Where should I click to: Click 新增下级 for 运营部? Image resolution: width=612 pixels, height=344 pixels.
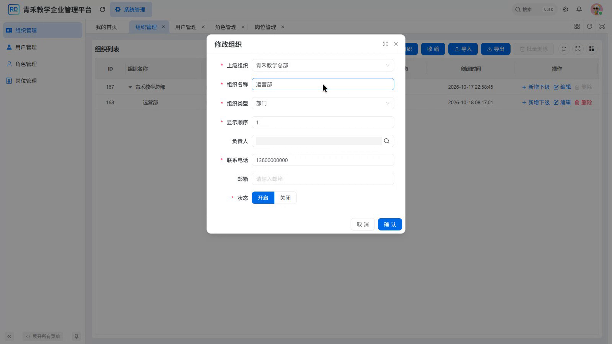(535, 102)
